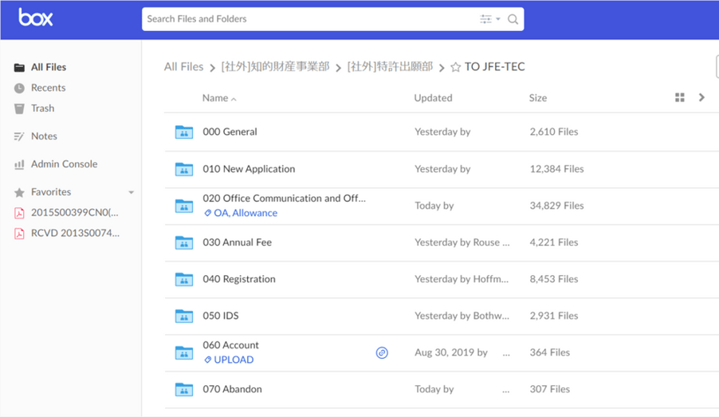Click the magnifying glass search icon
The height and width of the screenshot is (417, 719).
coord(513,19)
